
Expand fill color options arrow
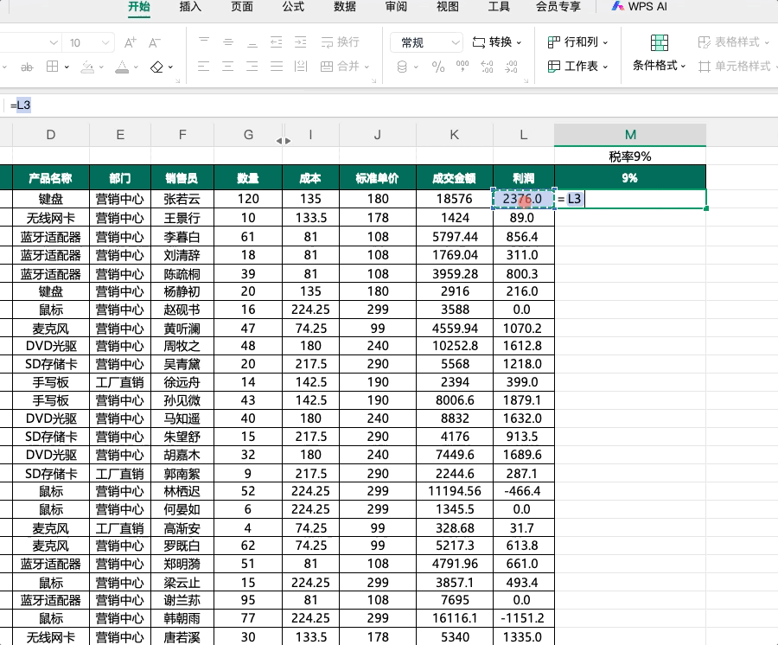[101, 67]
